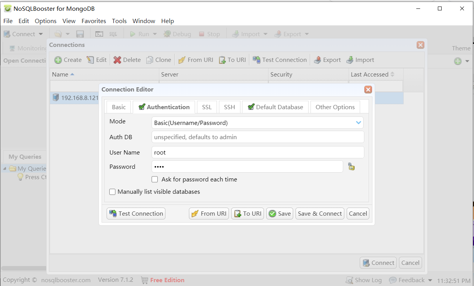Click Test Connection in the Connection Editor
The width and height of the screenshot is (474, 286).
(136, 214)
